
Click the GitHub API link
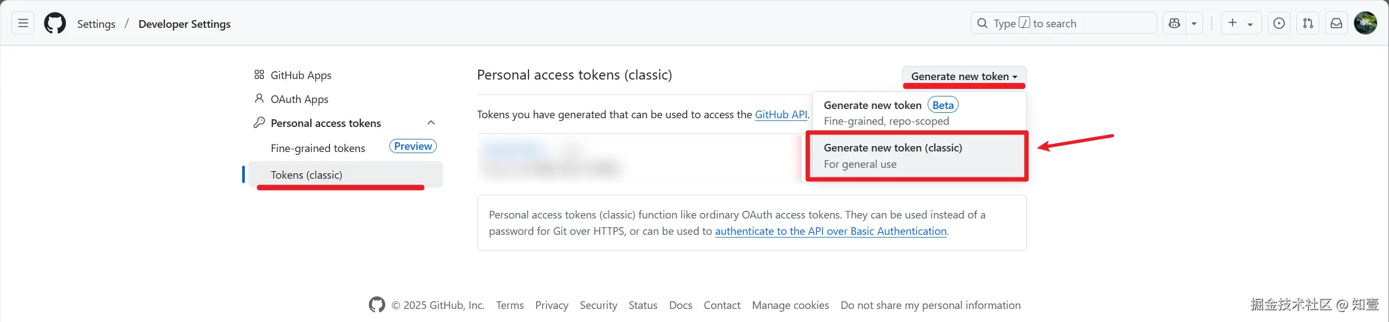(780, 114)
